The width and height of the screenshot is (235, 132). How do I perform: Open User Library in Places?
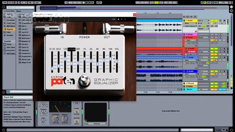click(x=9, y=47)
